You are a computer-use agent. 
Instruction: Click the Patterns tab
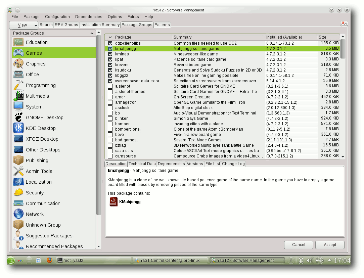[x=162, y=25]
